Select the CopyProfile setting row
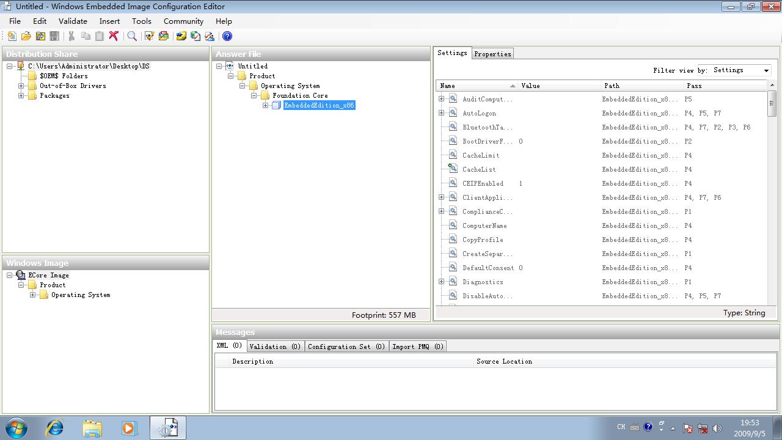782x440 pixels. [602, 240]
